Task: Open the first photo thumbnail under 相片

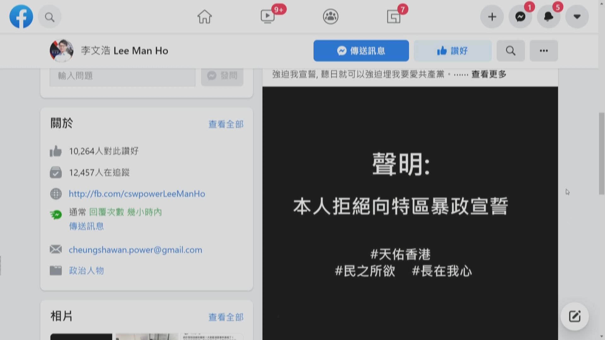Action: point(81,337)
